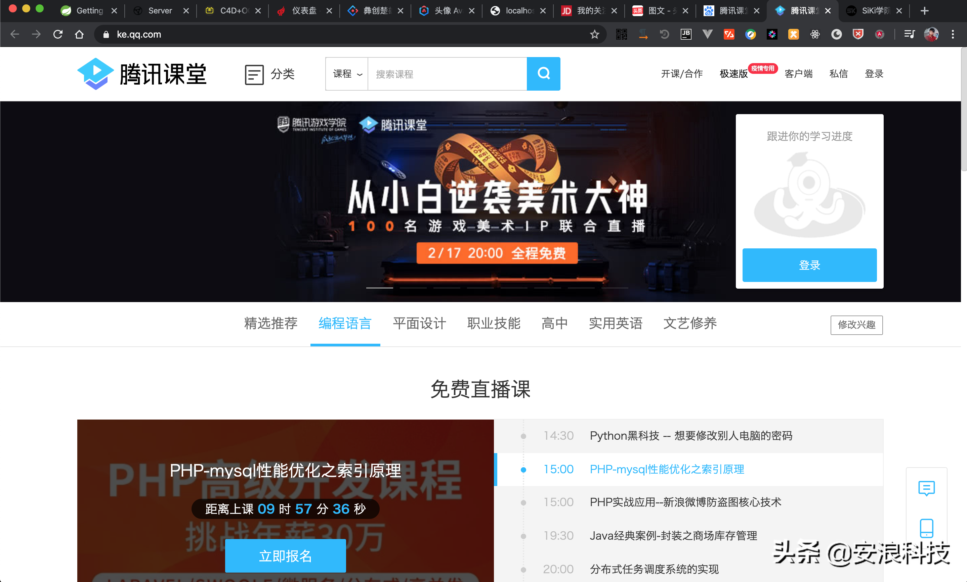Image resolution: width=967 pixels, height=582 pixels.
Task: Open the 分类 category list icon
Action: pyautogui.click(x=254, y=75)
